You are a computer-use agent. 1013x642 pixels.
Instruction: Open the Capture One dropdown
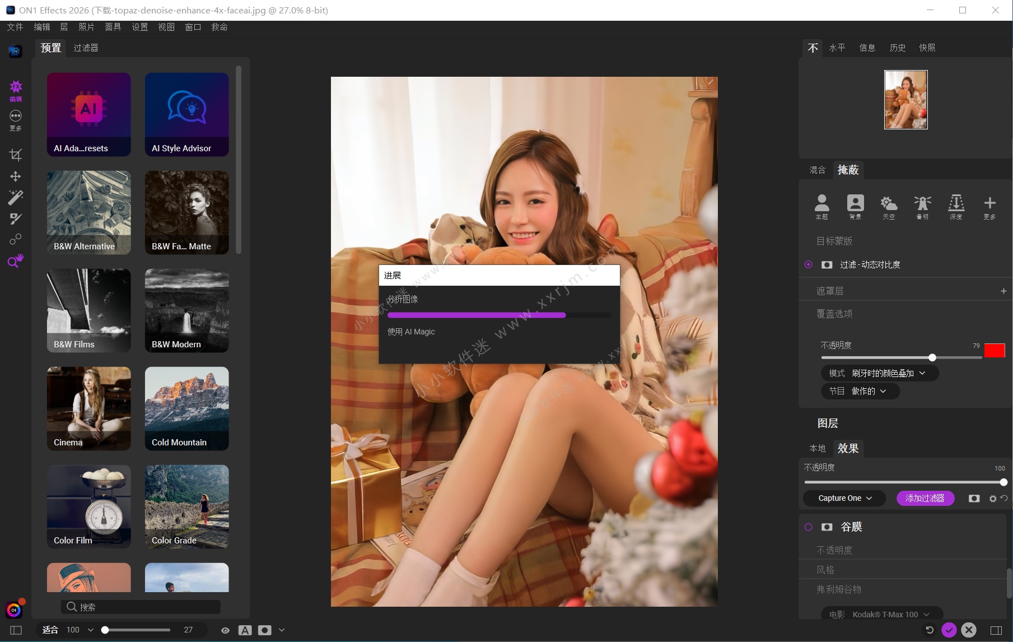[844, 498]
